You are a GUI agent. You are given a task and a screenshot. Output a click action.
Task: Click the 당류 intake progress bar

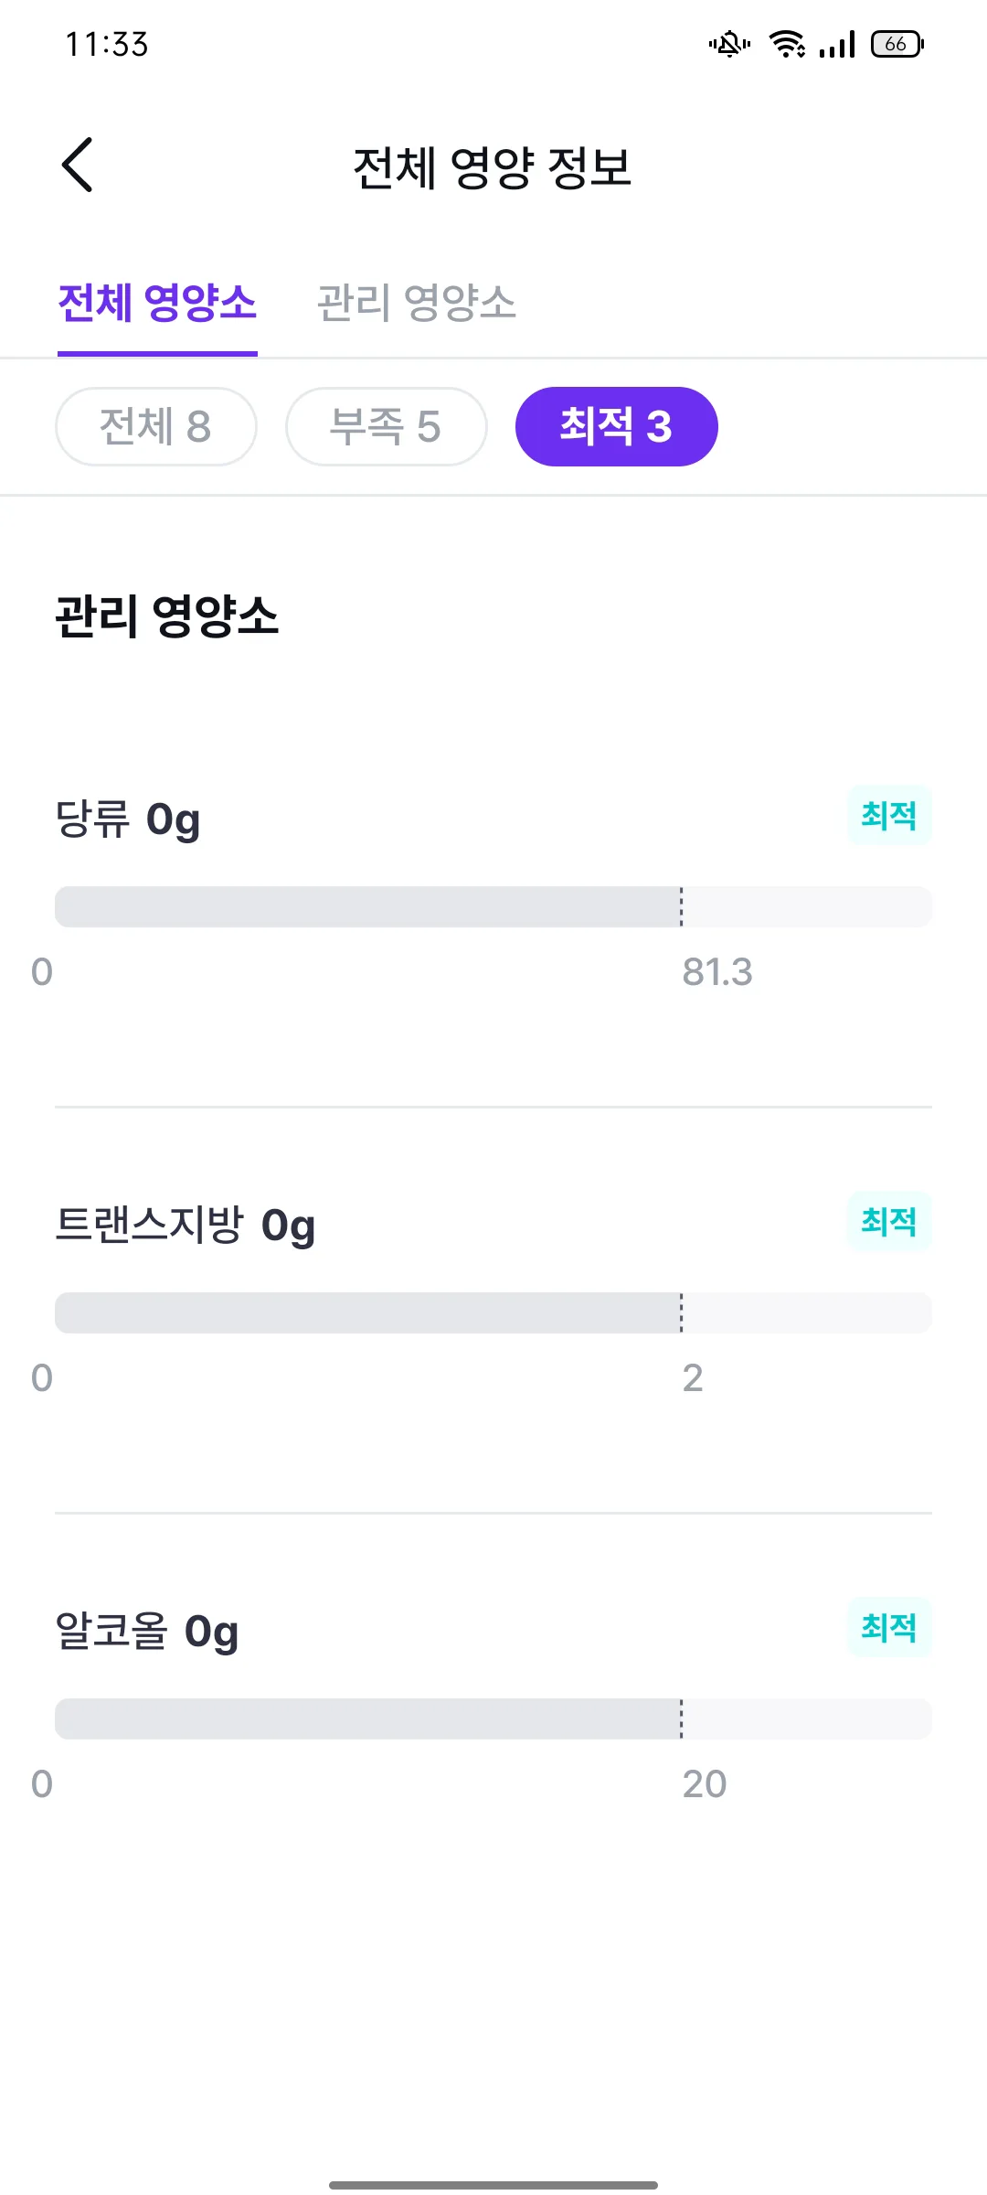[x=493, y=906]
